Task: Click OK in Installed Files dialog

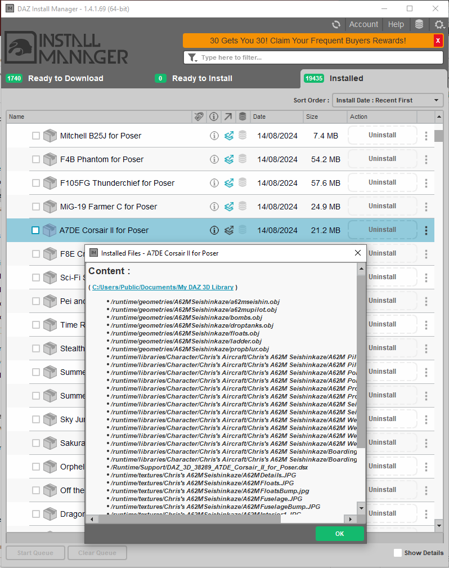Action: (x=340, y=534)
